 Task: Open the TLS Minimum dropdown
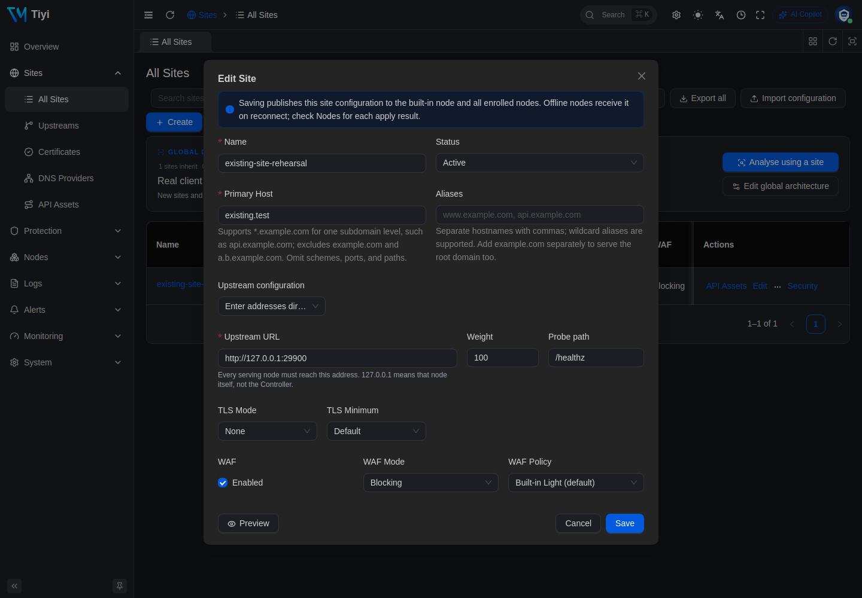pos(376,431)
